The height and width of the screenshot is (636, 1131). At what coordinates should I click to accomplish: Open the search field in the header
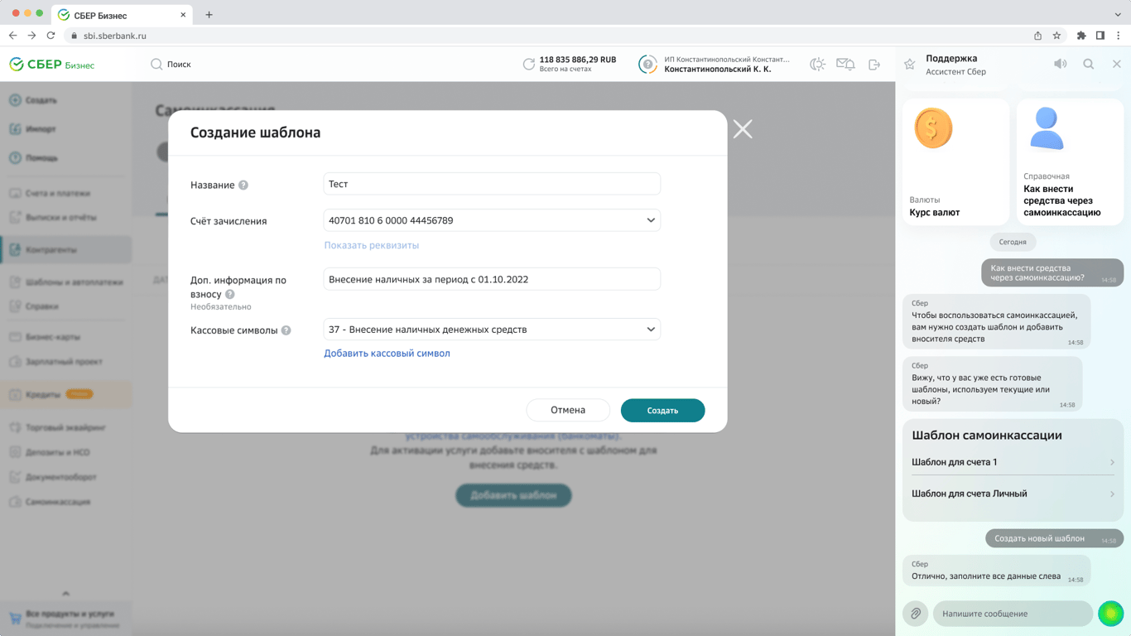(x=171, y=65)
